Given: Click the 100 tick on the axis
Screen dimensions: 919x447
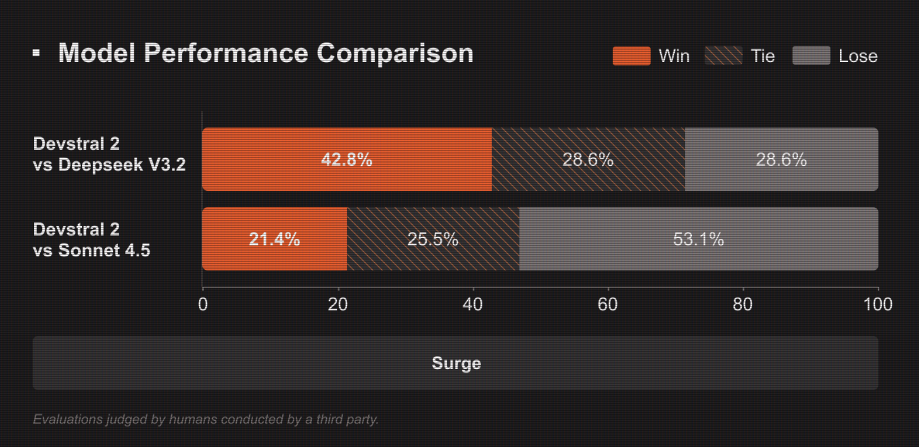Looking at the screenshot, I should (877, 305).
